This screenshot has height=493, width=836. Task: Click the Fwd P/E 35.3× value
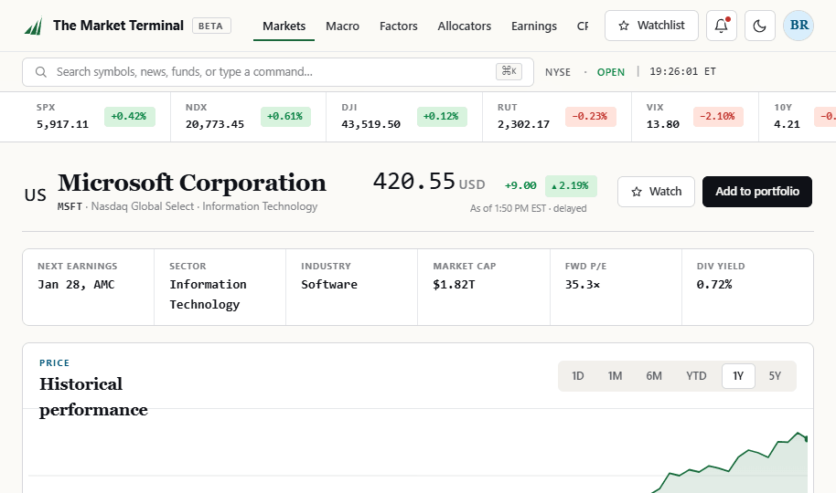(x=583, y=285)
